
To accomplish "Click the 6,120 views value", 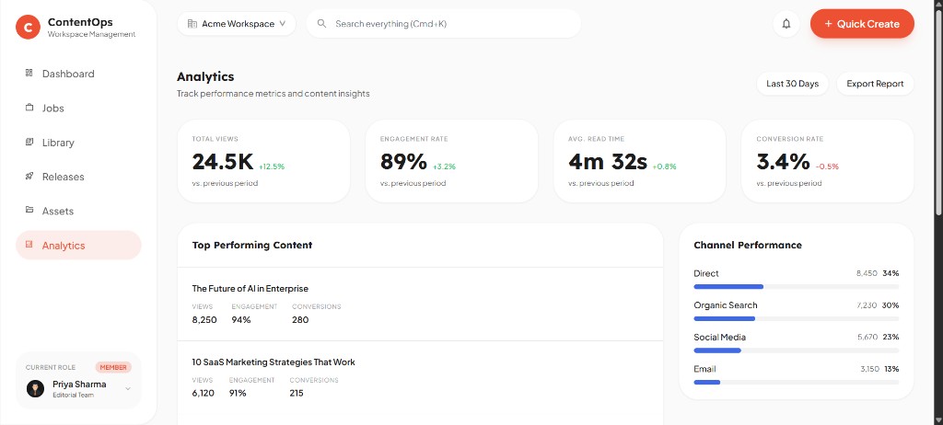I will pos(204,393).
